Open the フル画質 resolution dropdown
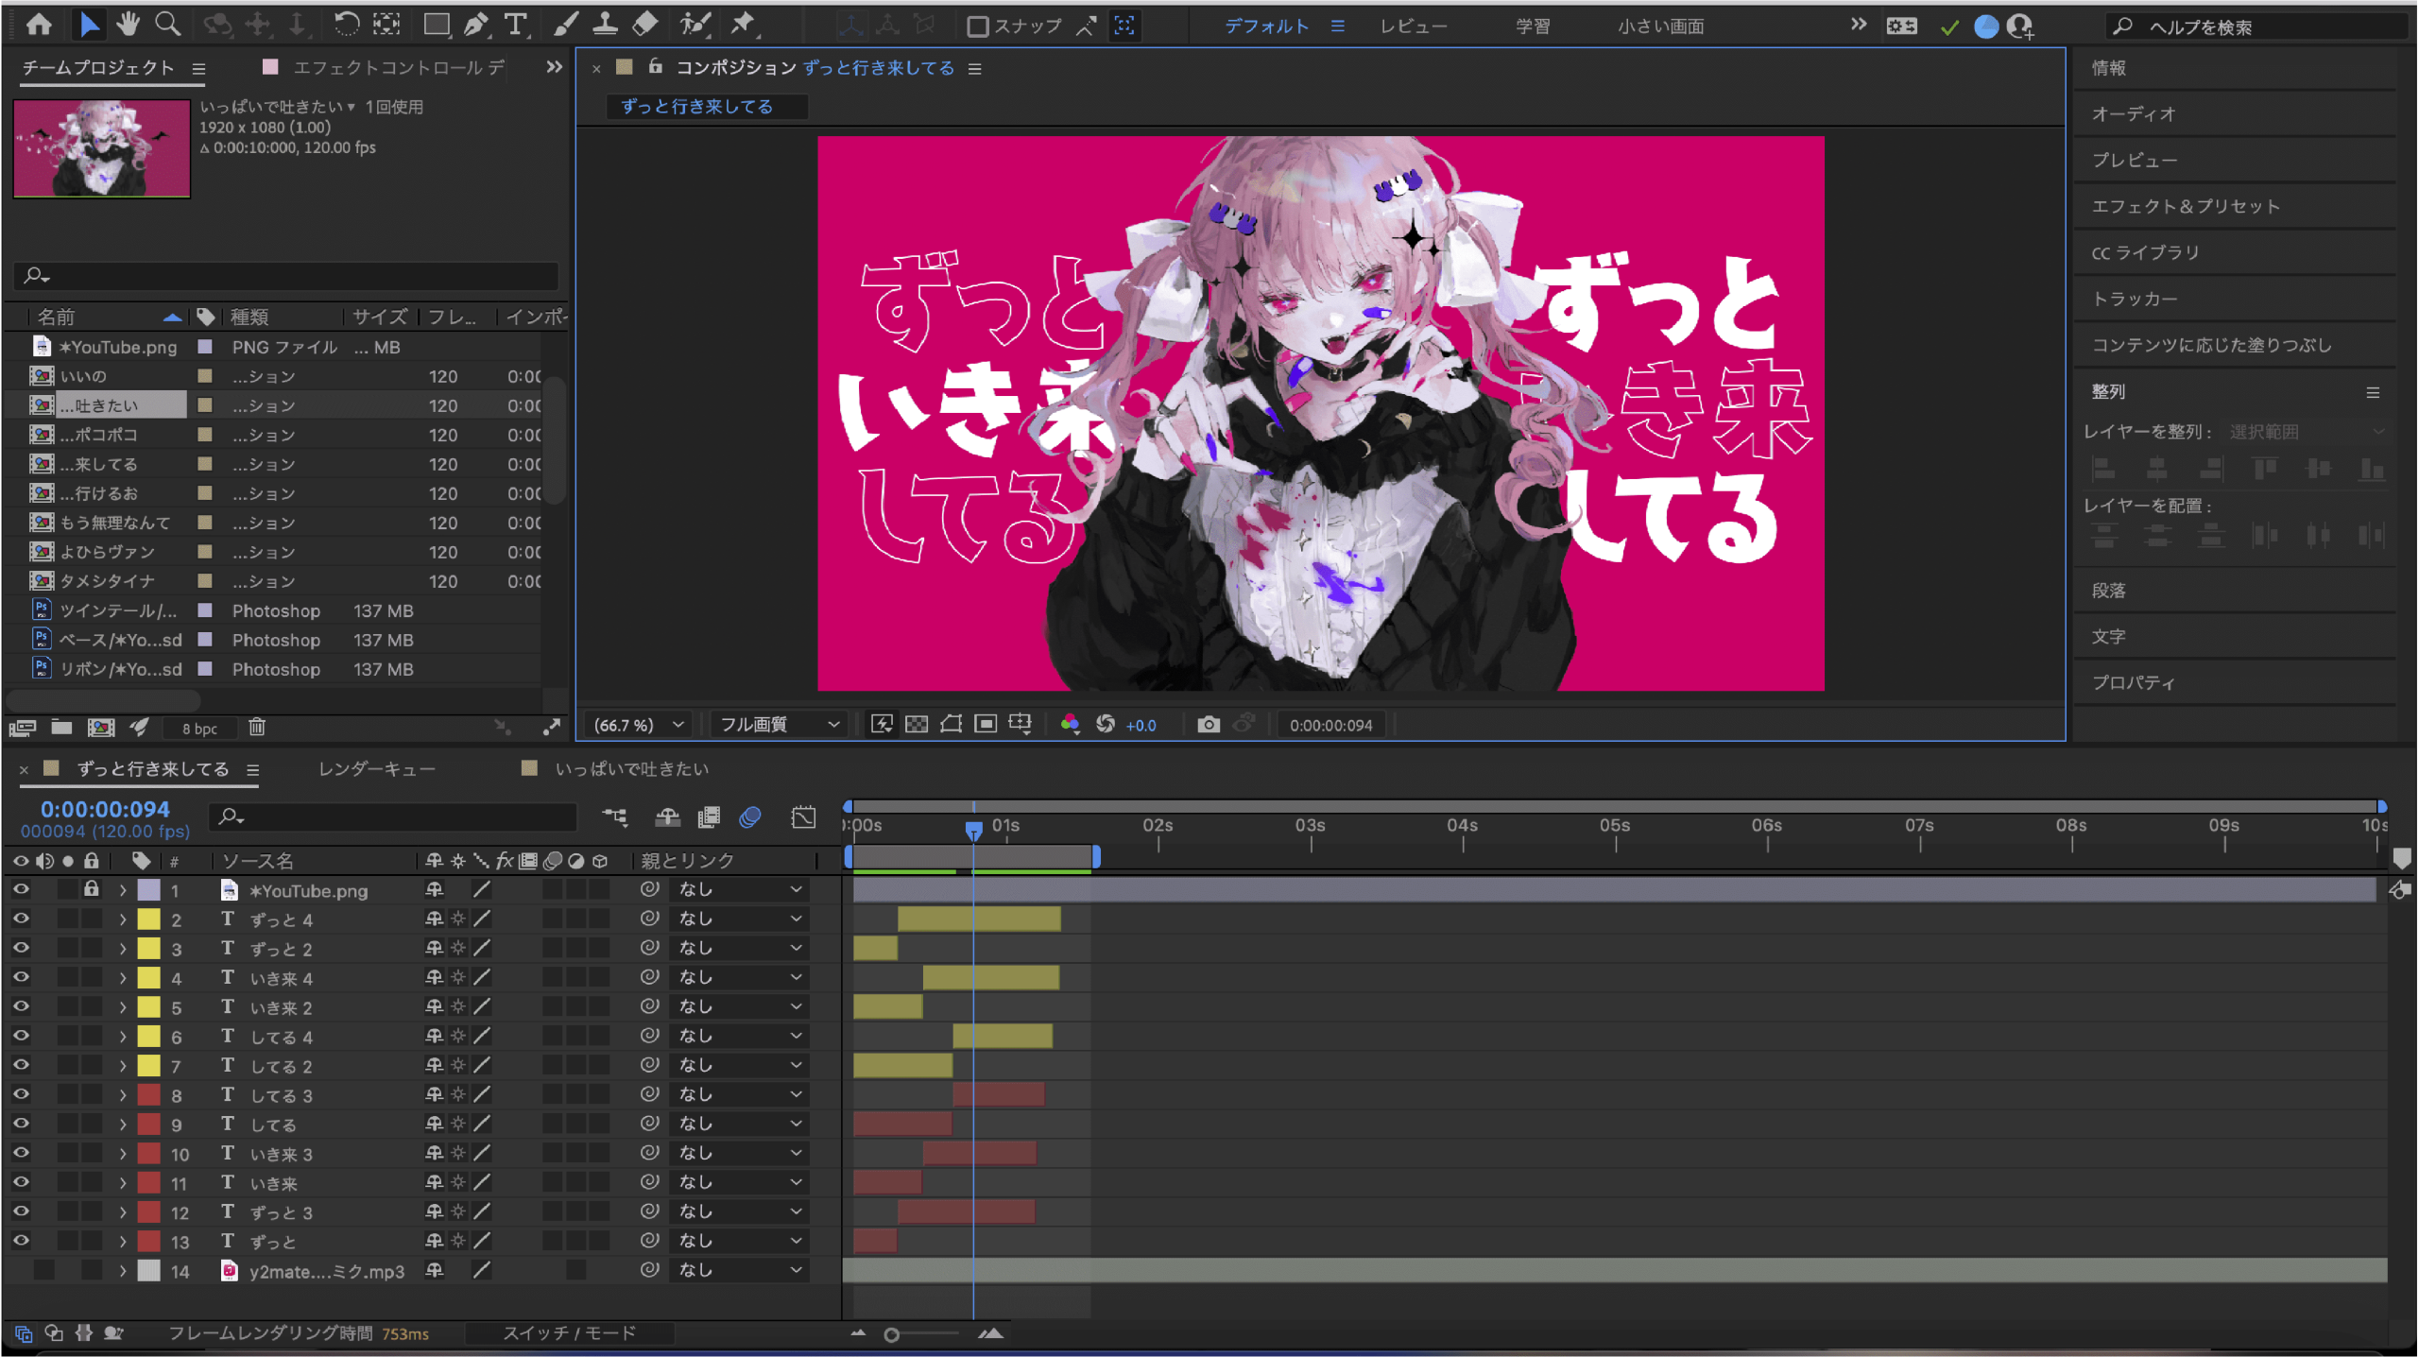Screen dimensions: 2419x1357 click(780, 725)
